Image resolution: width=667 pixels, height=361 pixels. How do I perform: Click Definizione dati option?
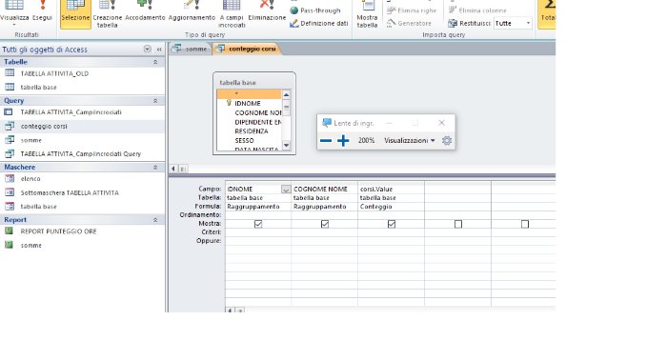(319, 24)
